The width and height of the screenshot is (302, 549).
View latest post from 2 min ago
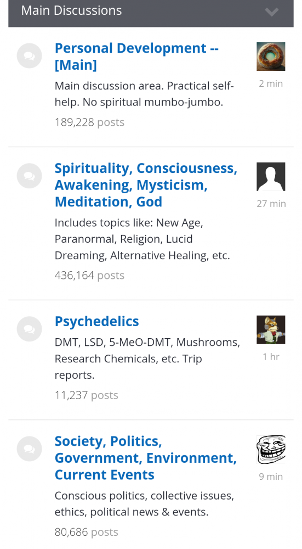(271, 83)
